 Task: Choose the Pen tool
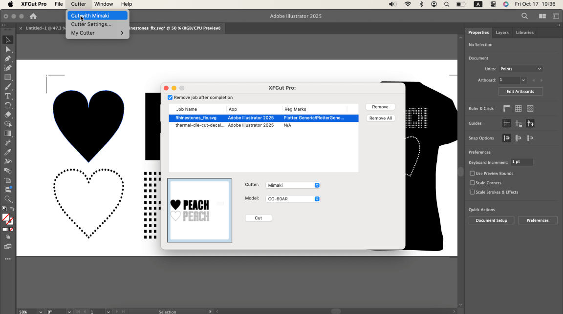pyautogui.click(x=7, y=59)
